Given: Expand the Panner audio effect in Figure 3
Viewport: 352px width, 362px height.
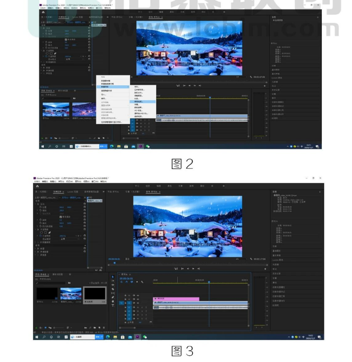Looking at the screenshot, I should [x=36, y=255].
